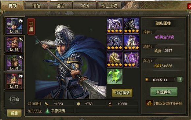This screenshot has width=191, height=120.
Task: Select the purple banner equipment slot
Action: click(x=131, y=60)
